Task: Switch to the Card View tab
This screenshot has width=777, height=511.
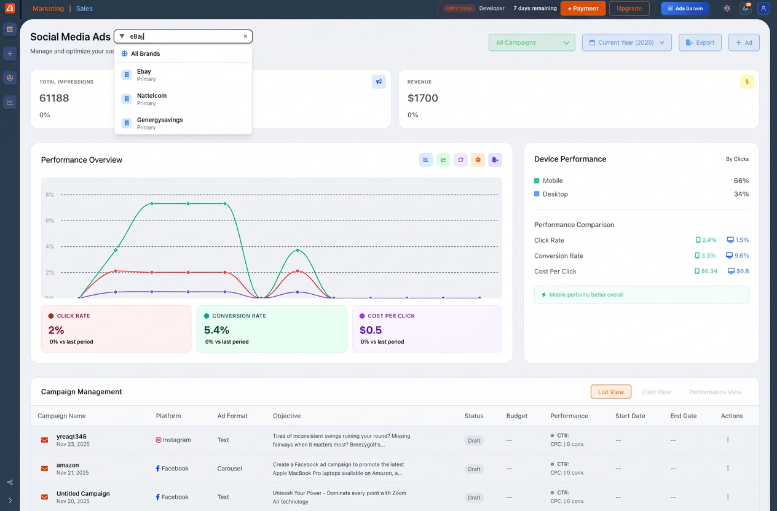Action: click(656, 392)
